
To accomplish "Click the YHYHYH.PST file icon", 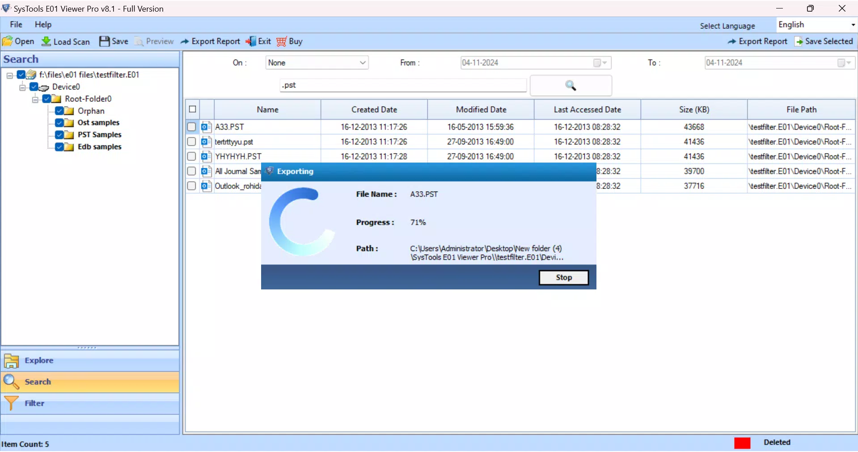I will tap(206, 156).
